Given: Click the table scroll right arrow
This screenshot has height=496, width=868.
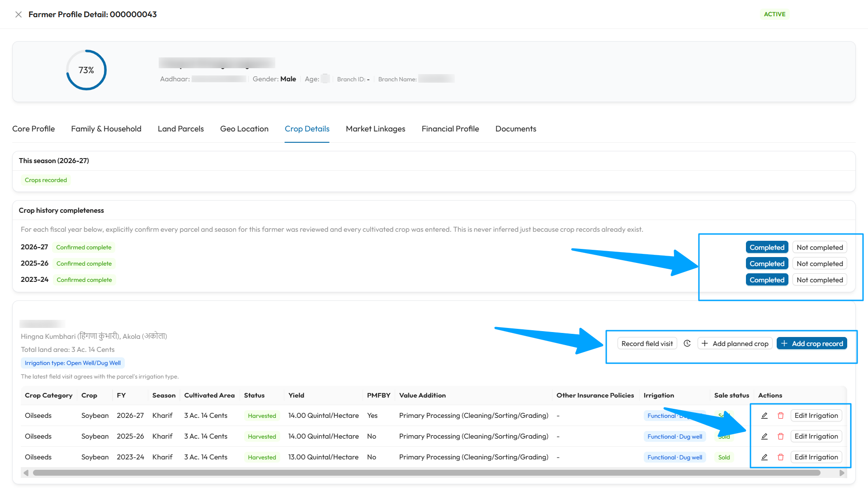Looking at the screenshot, I should tap(842, 473).
